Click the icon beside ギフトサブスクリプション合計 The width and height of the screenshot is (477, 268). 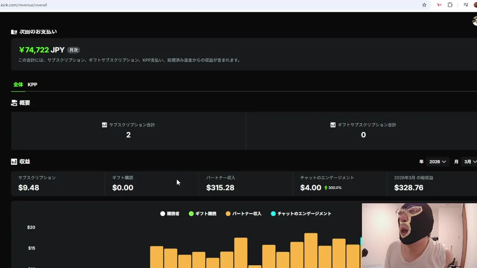pyautogui.click(x=333, y=125)
